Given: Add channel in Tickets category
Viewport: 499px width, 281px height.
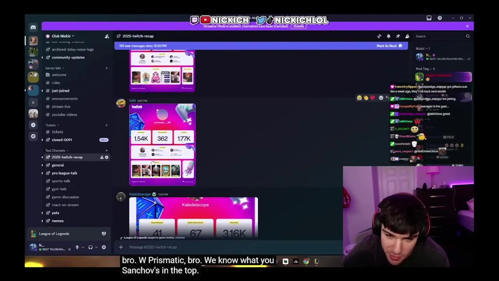Looking at the screenshot, I should 106,125.
